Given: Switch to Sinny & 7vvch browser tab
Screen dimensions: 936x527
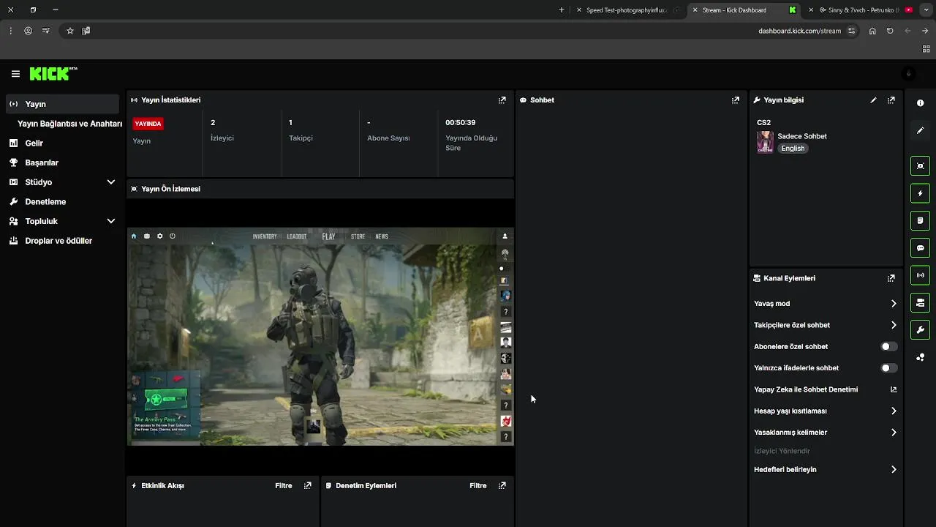Looking at the screenshot, I should (860, 10).
